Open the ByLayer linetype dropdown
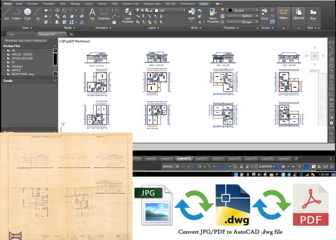The width and height of the screenshot is (336, 240). click(x=243, y=22)
